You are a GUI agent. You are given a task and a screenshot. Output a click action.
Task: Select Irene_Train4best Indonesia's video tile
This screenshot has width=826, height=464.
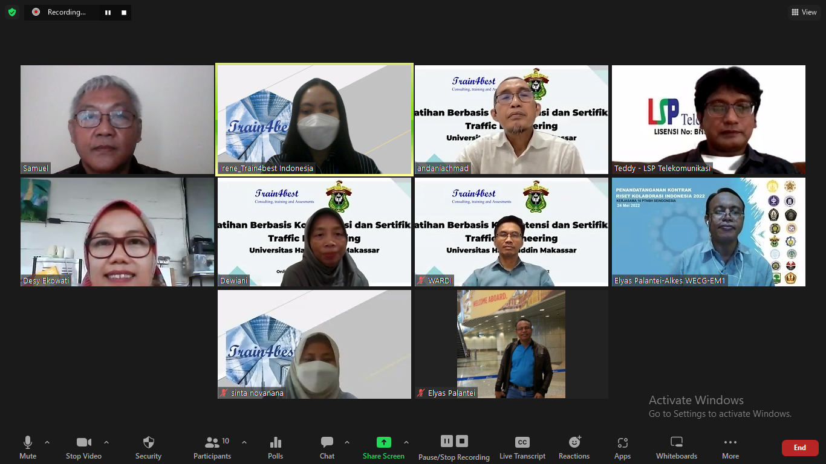(x=314, y=120)
